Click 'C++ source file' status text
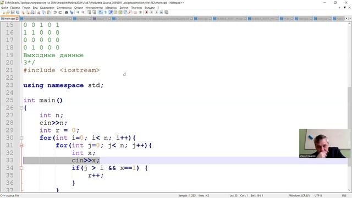The width and height of the screenshot is (352, 198). [10, 196]
